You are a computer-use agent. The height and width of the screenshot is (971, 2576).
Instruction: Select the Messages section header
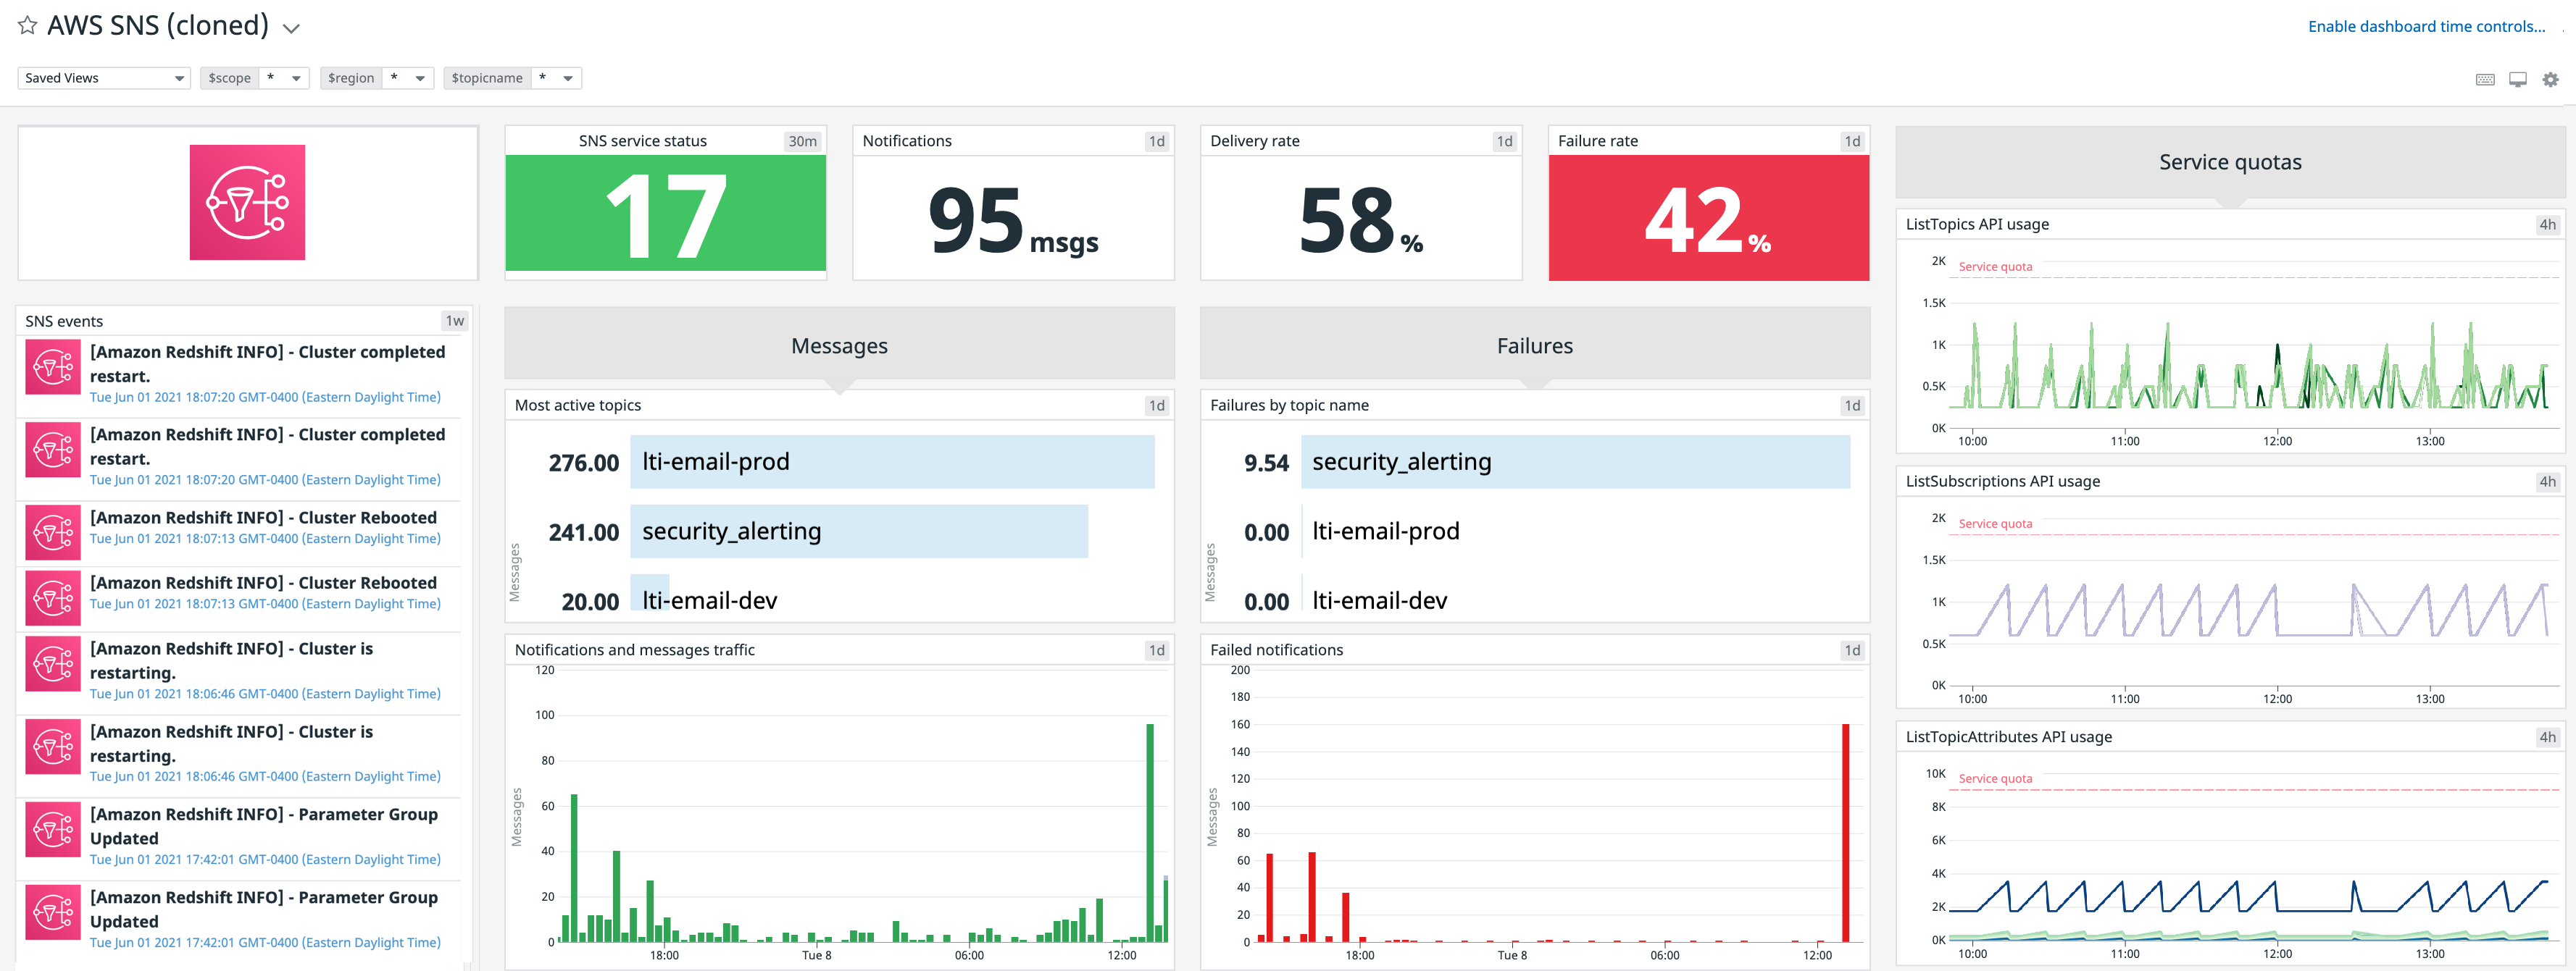coord(839,345)
